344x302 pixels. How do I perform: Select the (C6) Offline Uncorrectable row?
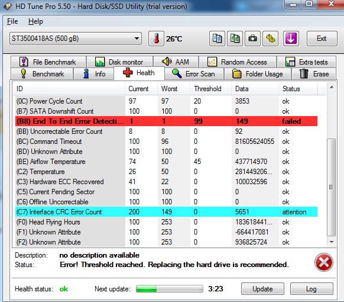point(166,202)
